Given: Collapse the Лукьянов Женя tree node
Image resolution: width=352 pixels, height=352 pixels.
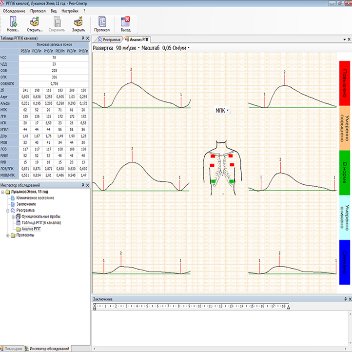Looking at the screenshot, I should (x=3, y=192).
